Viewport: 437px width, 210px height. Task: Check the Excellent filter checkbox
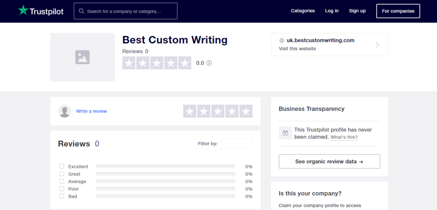[x=62, y=166]
